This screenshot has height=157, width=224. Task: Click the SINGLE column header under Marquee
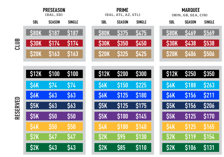click(x=209, y=22)
